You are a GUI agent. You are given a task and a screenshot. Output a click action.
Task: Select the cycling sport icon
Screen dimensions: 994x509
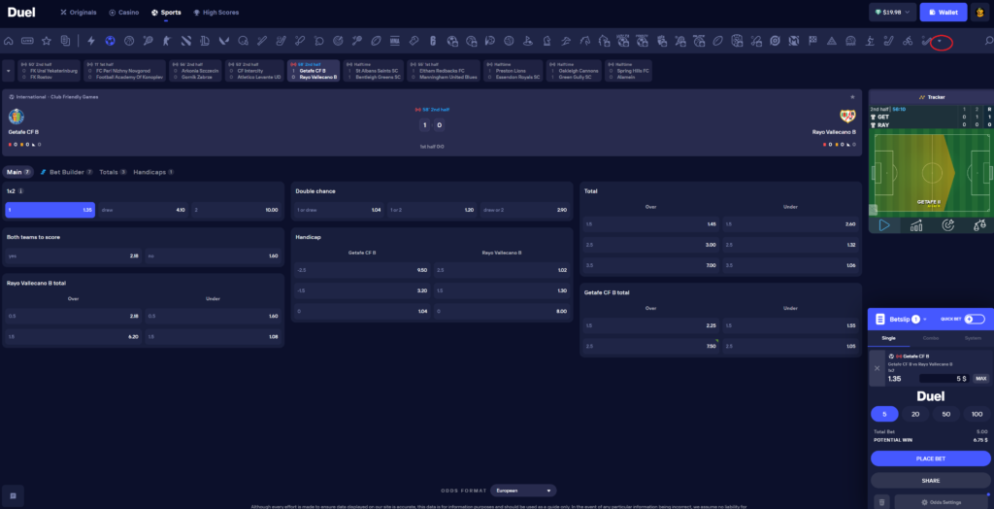coord(908,41)
